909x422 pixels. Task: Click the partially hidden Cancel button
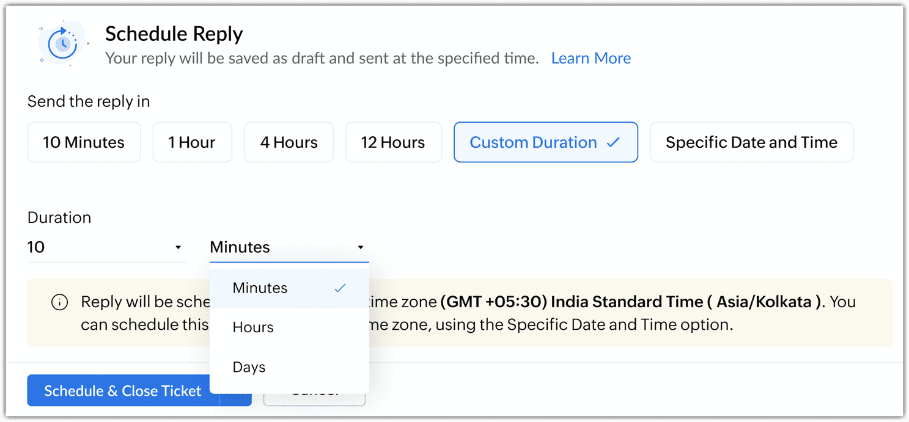314,399
